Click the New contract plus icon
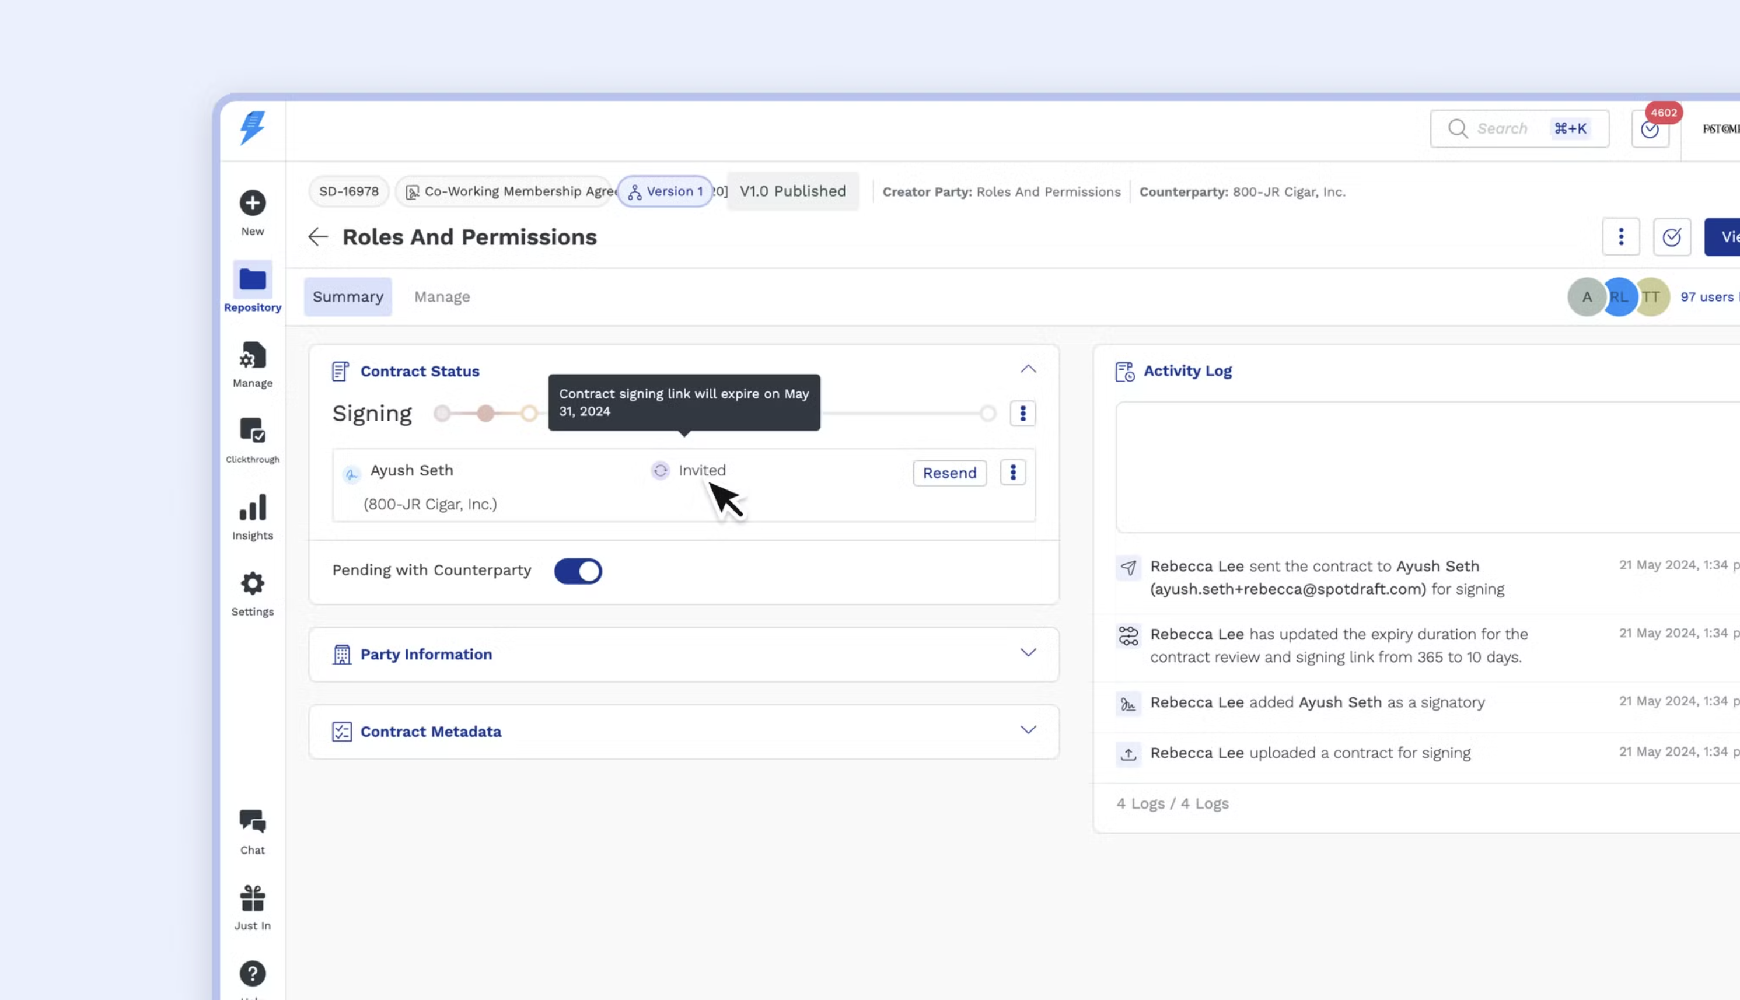 252,203
